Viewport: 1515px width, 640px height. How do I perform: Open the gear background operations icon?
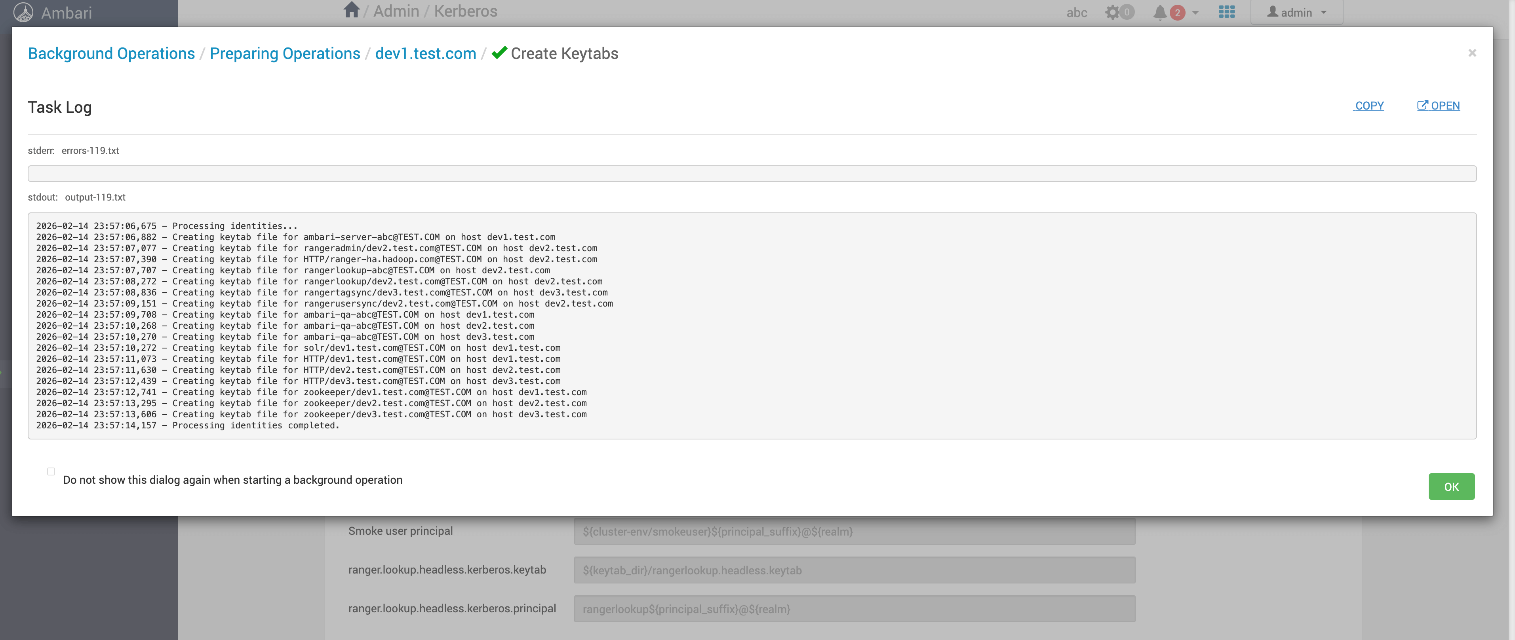point(1112,12)
